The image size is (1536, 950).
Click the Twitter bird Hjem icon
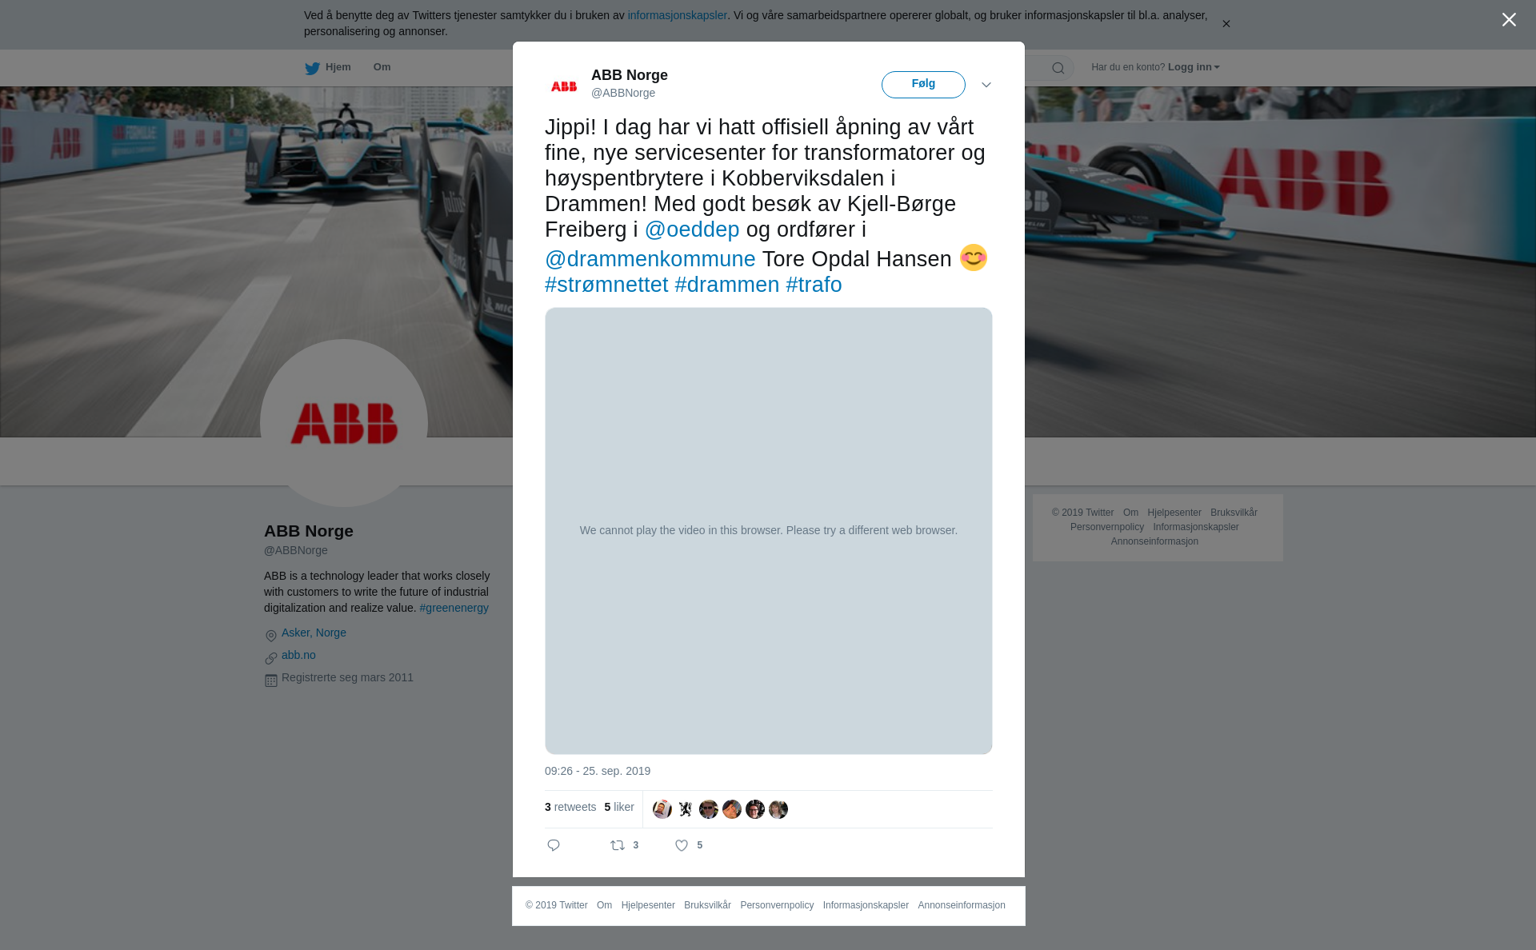tap(312, 68)
